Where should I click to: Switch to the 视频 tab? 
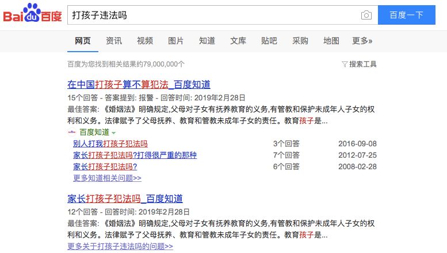pos(145,41)
